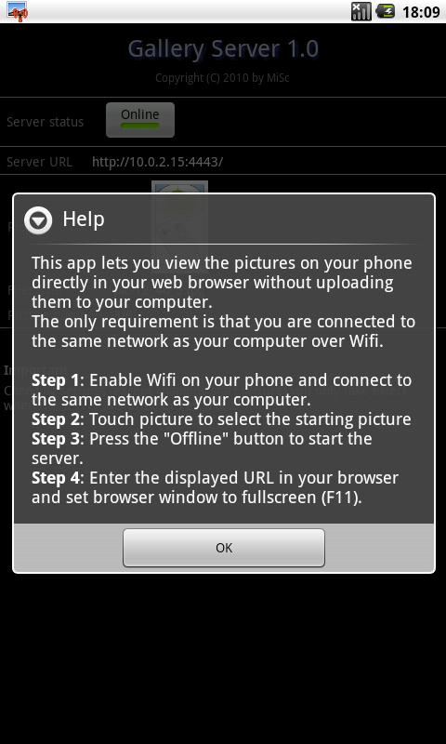Tap the Help dialog title

pos(84,219)
